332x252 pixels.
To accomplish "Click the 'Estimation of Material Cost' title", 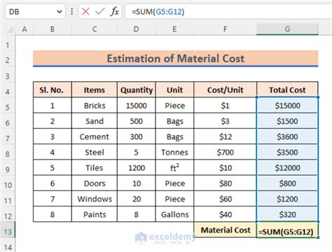I will pos(175,58).
